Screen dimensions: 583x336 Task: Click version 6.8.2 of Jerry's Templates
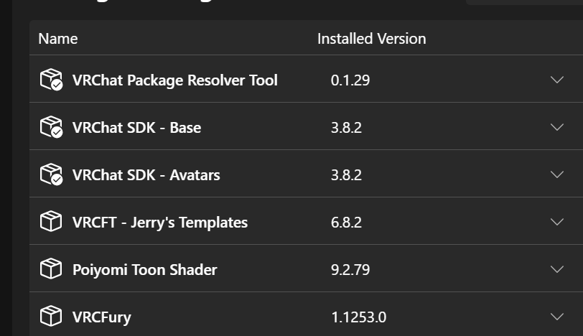346,223
